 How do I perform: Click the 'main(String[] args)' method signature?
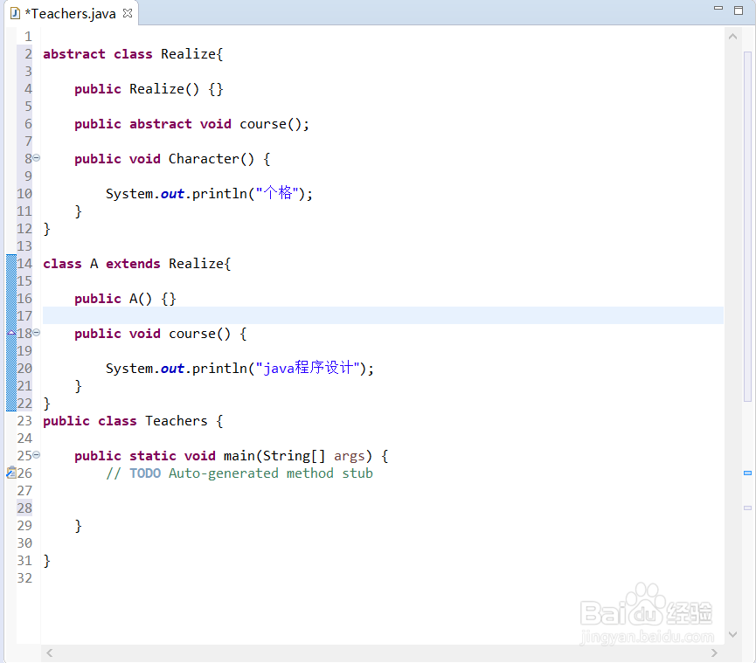click(298, 456)
